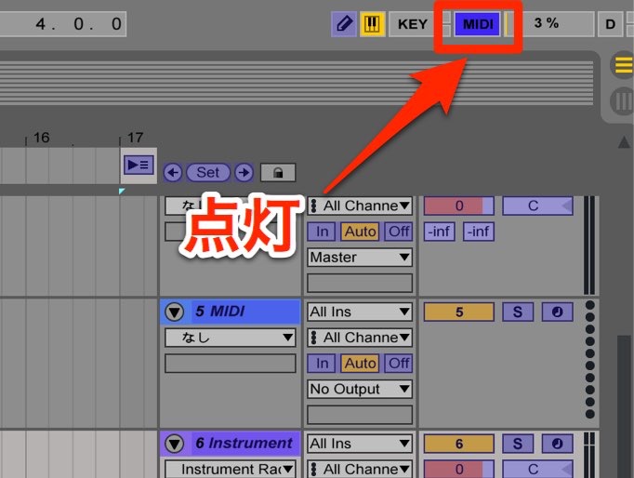634x478 pixels.
Task: Click the yellow Arrangement view selector icon
Action: pos(623,65)
